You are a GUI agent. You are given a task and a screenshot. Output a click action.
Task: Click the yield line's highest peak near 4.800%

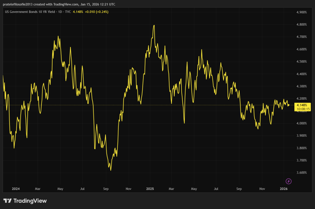pos(154,26)
